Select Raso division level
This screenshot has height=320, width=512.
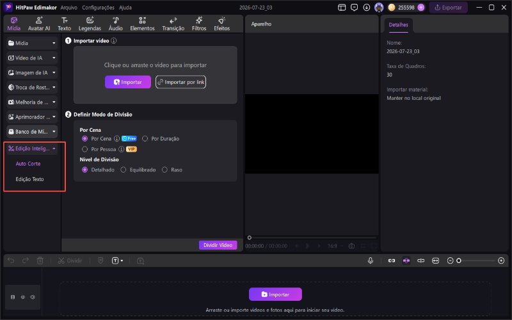click(x=164, y=170)
